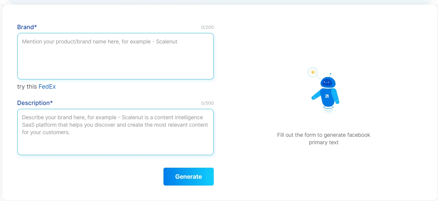Click the FedEx suggestion link

coord(47,87)
